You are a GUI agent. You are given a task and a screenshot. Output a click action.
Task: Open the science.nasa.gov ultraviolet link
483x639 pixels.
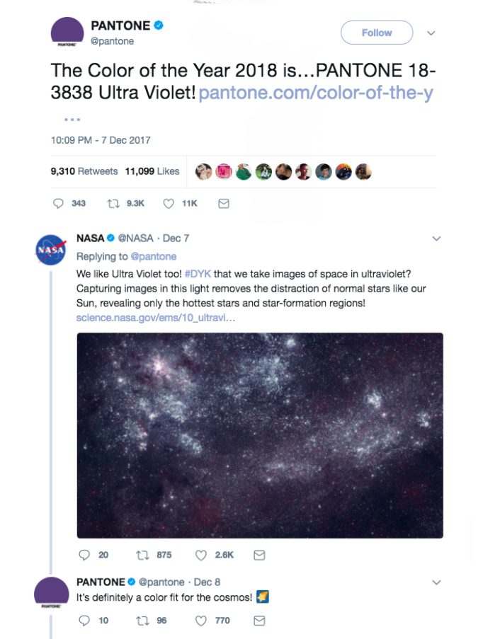(x=156, y=318)
